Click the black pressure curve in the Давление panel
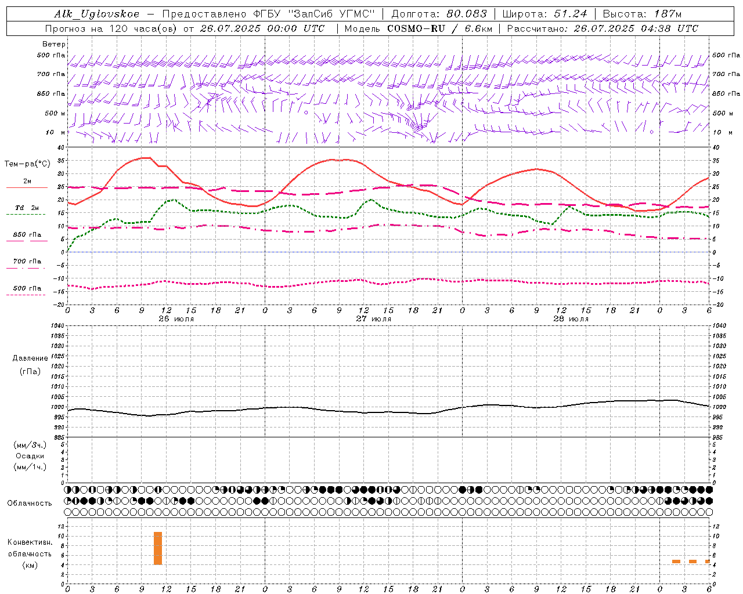Viewport: 743px width, 594px height. click(389, 412)
